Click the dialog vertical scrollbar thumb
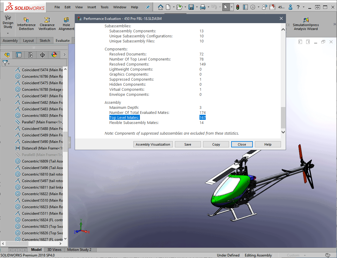 click(283, 118)
